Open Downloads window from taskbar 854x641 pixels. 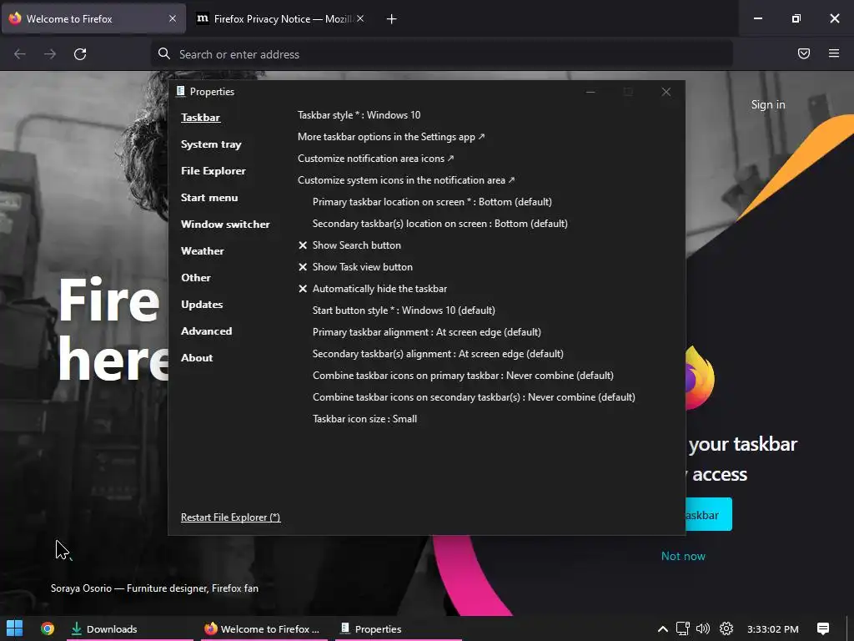(129, 629)
